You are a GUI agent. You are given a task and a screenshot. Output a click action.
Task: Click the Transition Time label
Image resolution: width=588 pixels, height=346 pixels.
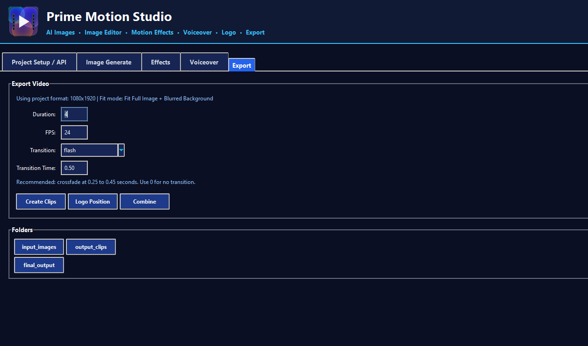36,168
